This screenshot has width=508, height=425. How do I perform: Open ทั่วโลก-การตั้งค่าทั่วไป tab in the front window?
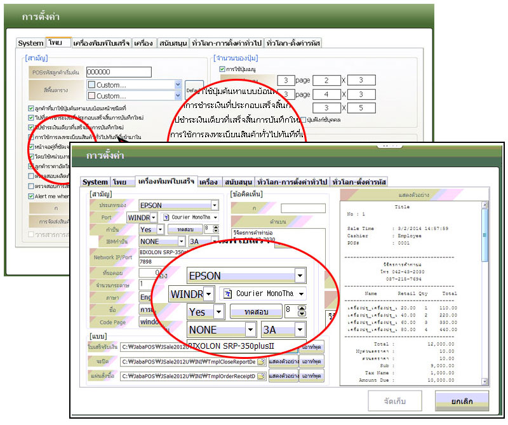(x=292, y=182)
